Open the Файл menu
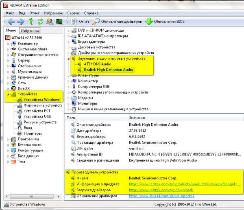This screenshot has height=210, width=244. point(10,13)
